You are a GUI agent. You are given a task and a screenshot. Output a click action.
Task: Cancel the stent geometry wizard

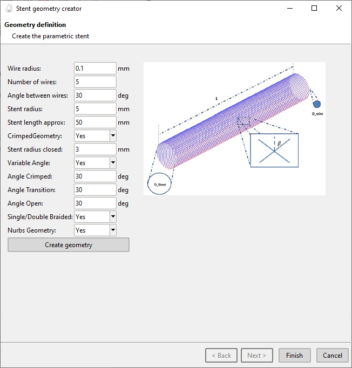click(332, 356)
